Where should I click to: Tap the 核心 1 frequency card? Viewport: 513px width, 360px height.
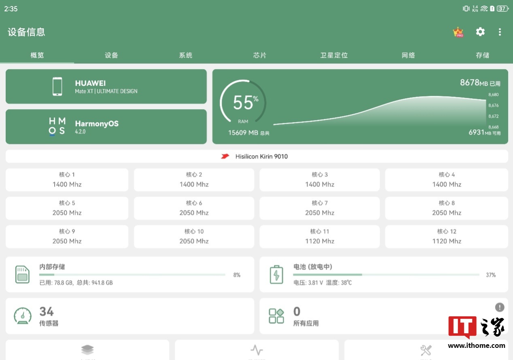[67, 180]
